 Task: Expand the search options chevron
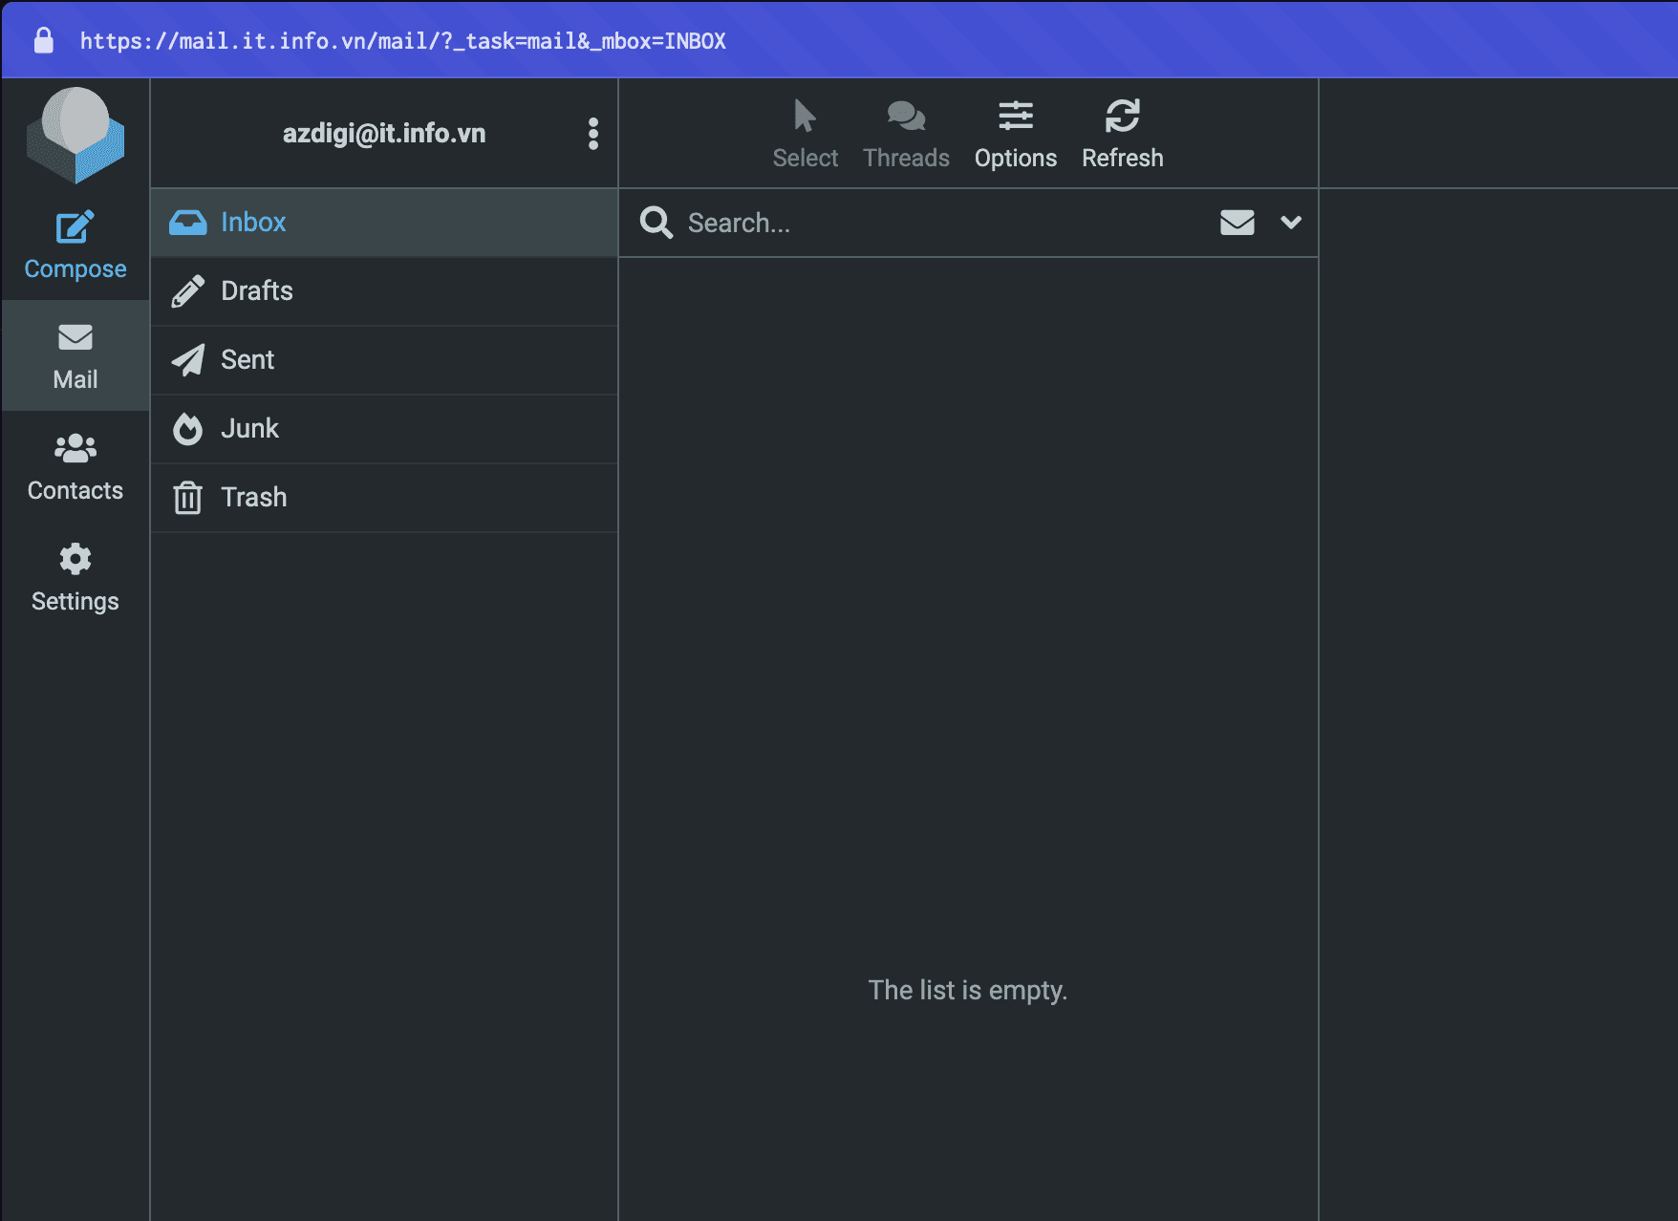[1291, 223]
